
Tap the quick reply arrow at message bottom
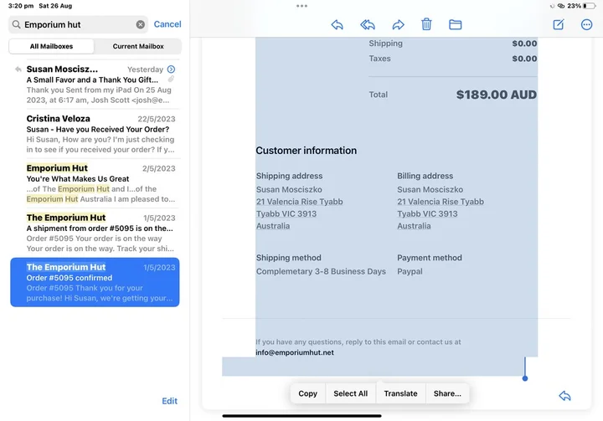pos(564,396)
